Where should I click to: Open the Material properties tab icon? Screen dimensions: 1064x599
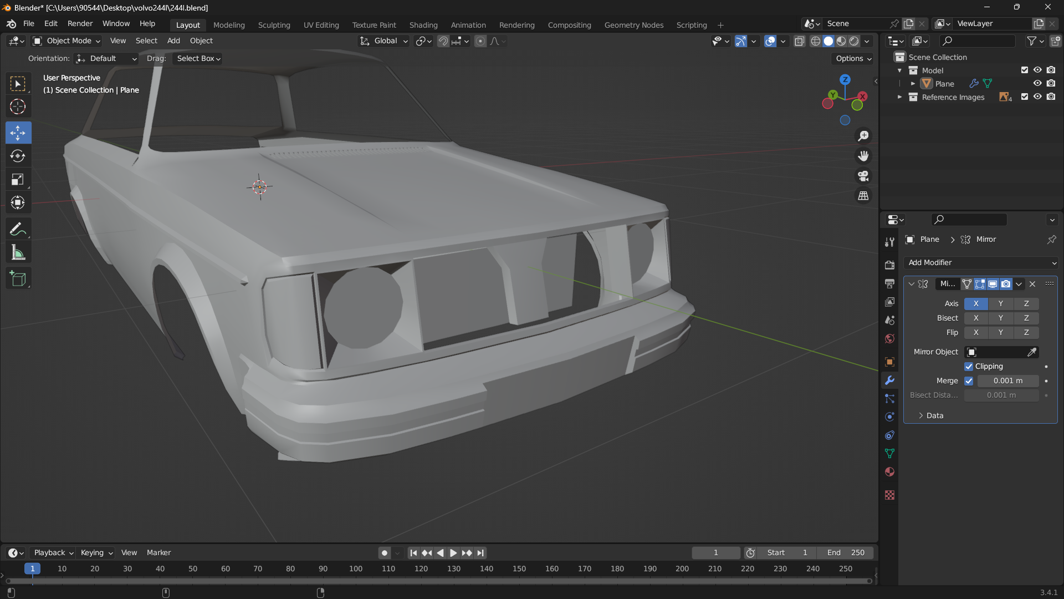889,472
